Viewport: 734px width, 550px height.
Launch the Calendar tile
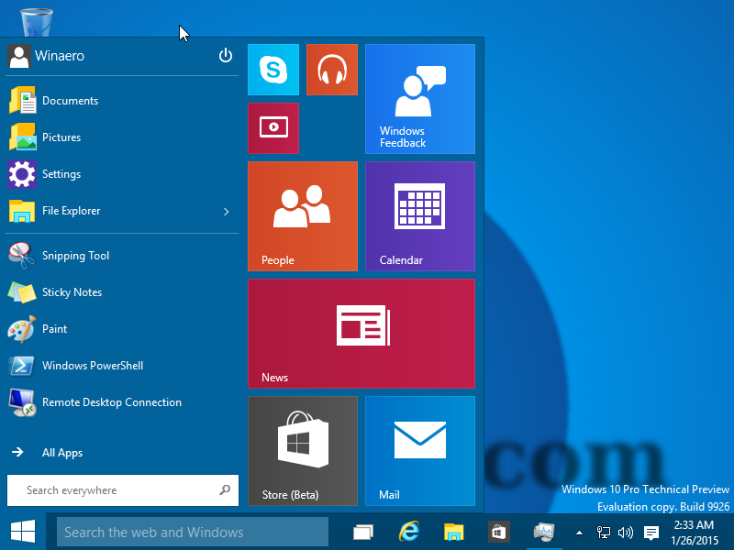419,215
